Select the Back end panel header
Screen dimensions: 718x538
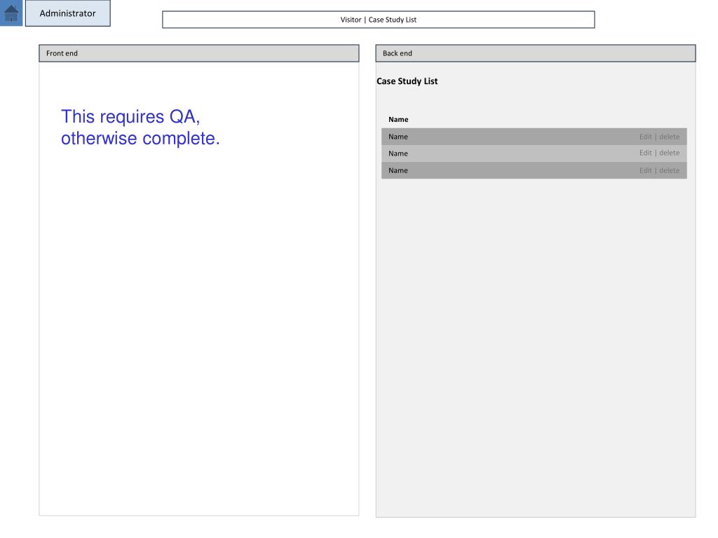click(x=535, y=53)
